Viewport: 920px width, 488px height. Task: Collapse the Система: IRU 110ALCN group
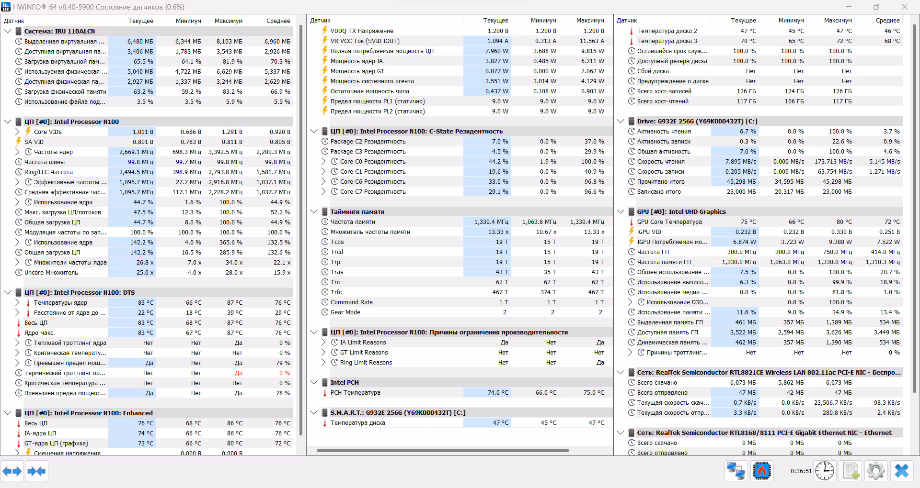coord(8,31)
